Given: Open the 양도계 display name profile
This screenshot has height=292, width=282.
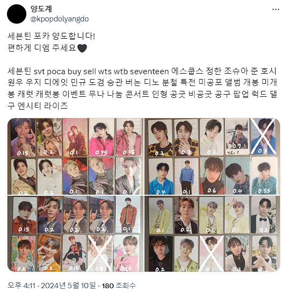Looking at the screenshot, I should coord(41,9).
